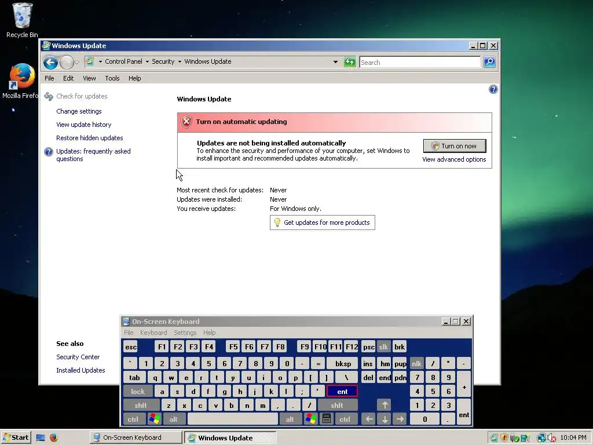The image size is (593, 445).
Task: Click the left arrow key
Action: tap(369, 420)
